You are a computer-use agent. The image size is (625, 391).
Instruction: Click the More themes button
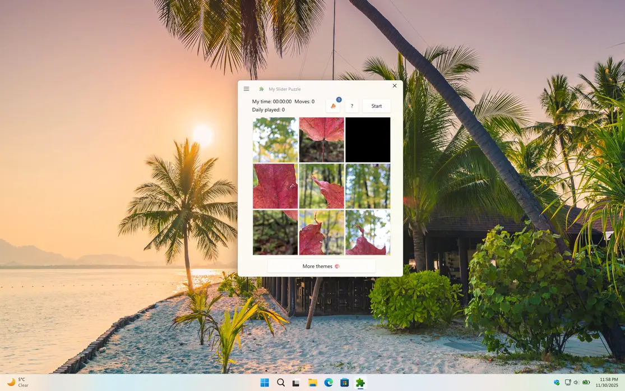321,266
